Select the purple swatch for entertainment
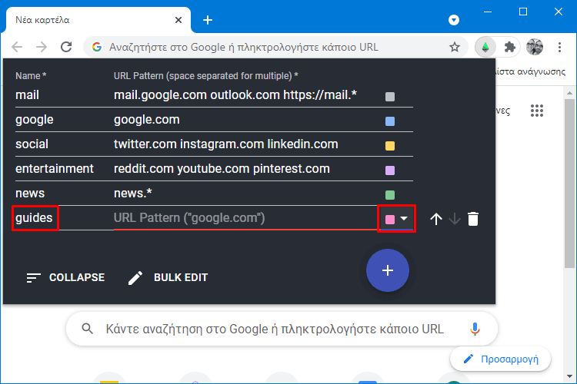This screenshot has width=577, height=384. (x=390, y=170)
